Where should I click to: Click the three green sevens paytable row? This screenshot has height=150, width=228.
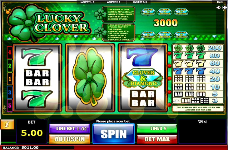point(198,55)
